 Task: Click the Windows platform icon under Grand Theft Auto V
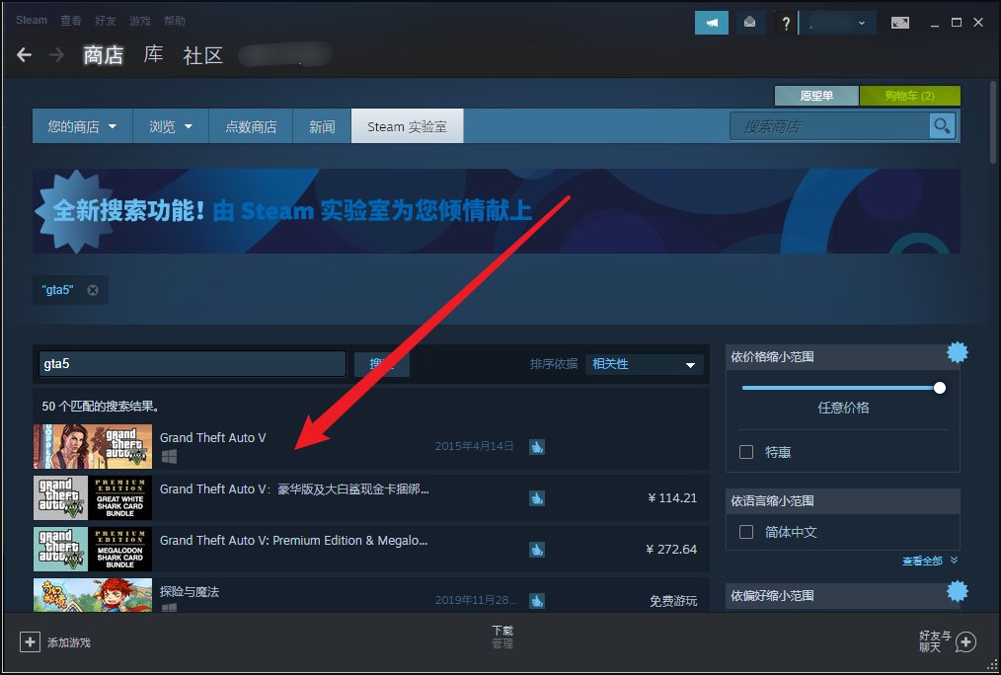click(170, 456)
